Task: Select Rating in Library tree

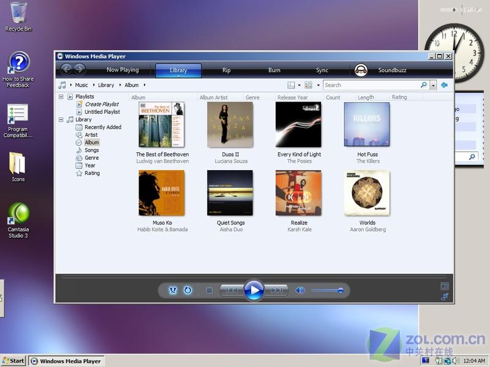Action: coord(92,173)
